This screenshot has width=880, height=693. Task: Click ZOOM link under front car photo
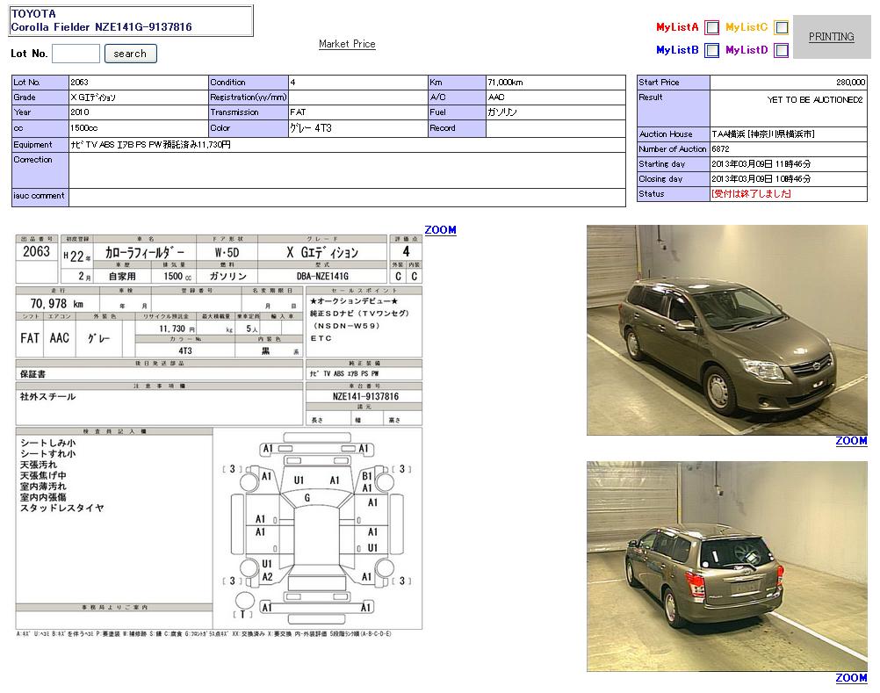coord(851,441)
